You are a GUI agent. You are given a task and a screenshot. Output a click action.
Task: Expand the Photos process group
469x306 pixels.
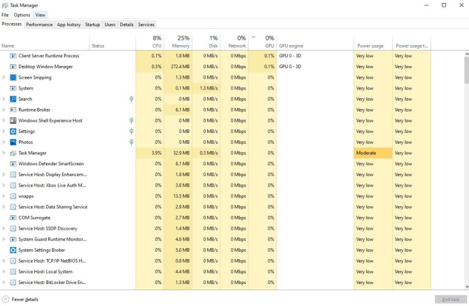point(4,142)
